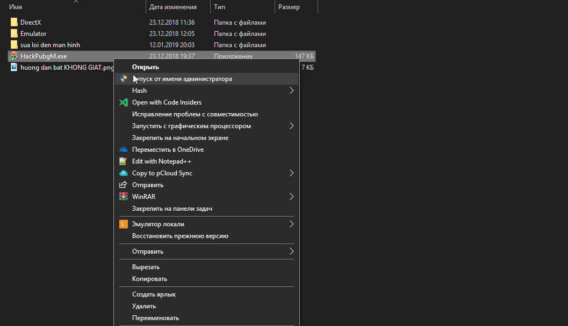Click the DirectX folder icon
Image resolution: width=568 pixels, height=326 pixels.
pyautogui.click(x=14, y=22)
